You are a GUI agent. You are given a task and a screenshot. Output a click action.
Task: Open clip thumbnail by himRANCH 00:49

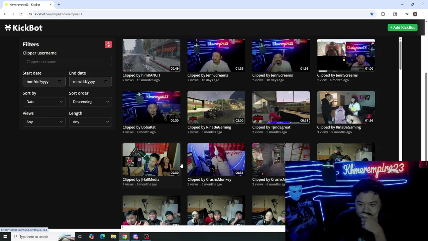[x=151, y=55]
